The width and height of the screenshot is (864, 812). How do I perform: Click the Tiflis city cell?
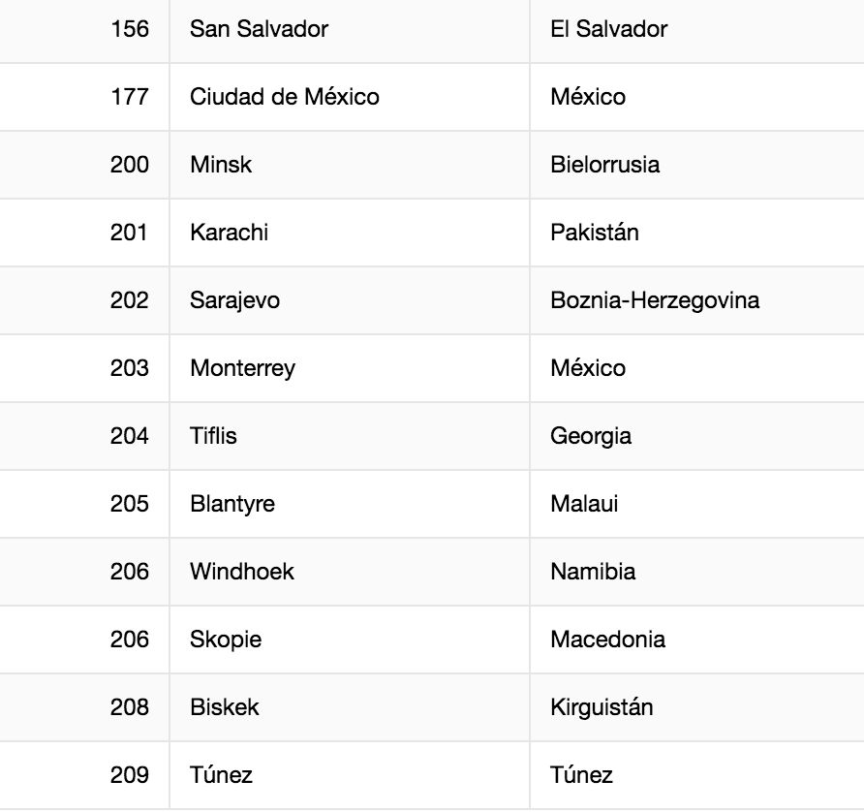coord(213,436)
